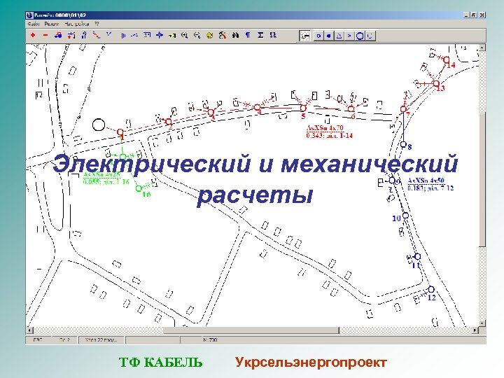Click blue network node 8
This screenshot has width=504, height=378.
(403, 144)
